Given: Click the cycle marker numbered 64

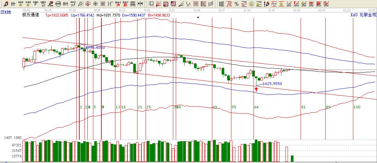Looking at the screenshot, I should tap(256, 107).
